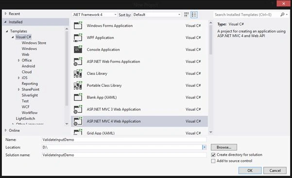Select the Console Application label

pos(103,49)
